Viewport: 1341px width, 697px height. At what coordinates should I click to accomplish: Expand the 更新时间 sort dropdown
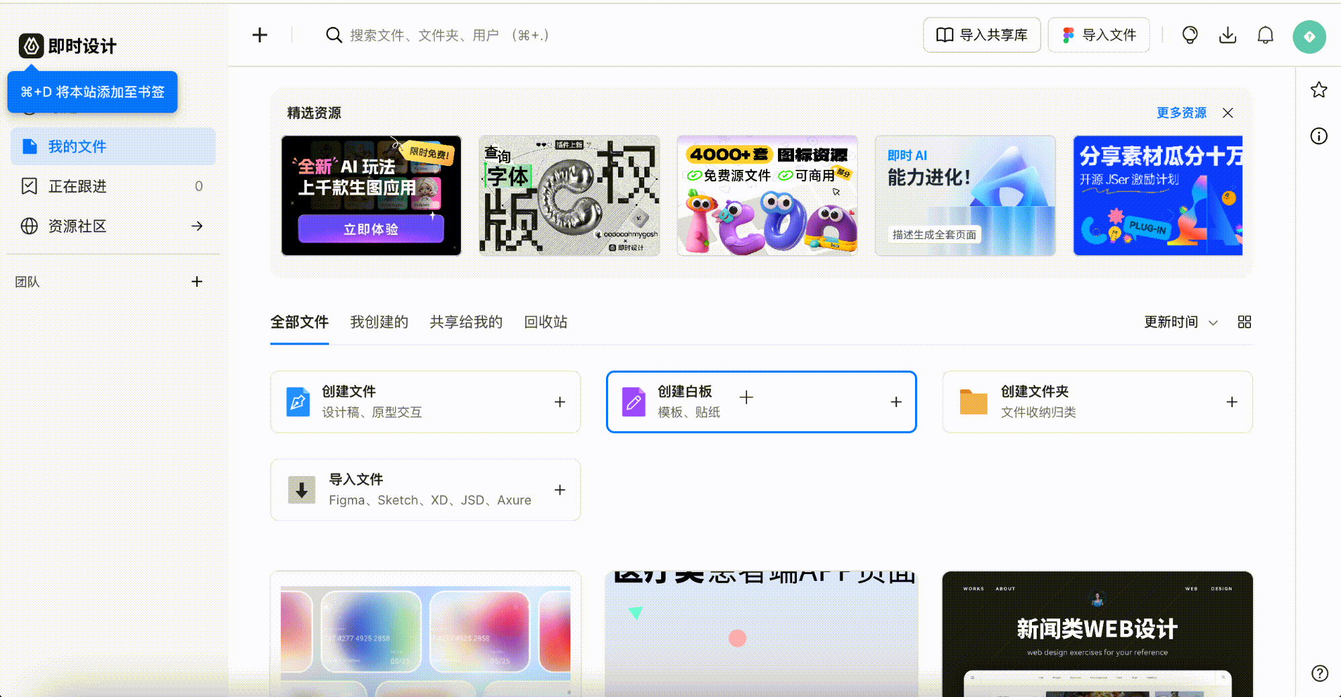[1180, 322]
